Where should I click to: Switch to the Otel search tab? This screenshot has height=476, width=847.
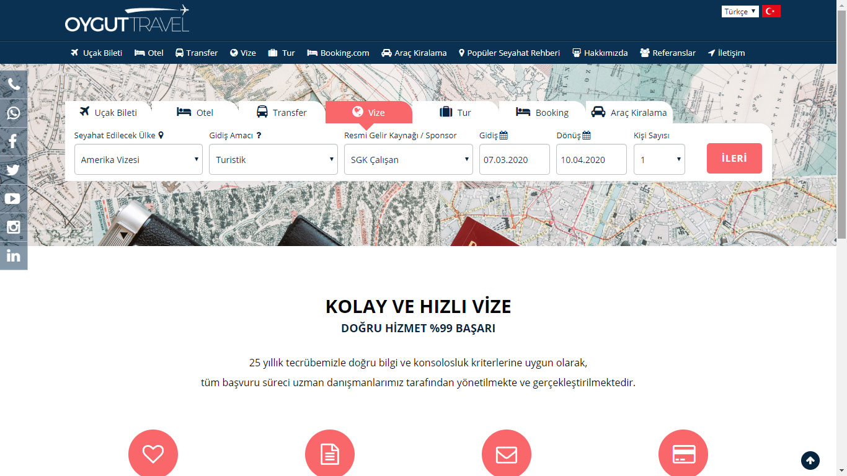point(195,112)
